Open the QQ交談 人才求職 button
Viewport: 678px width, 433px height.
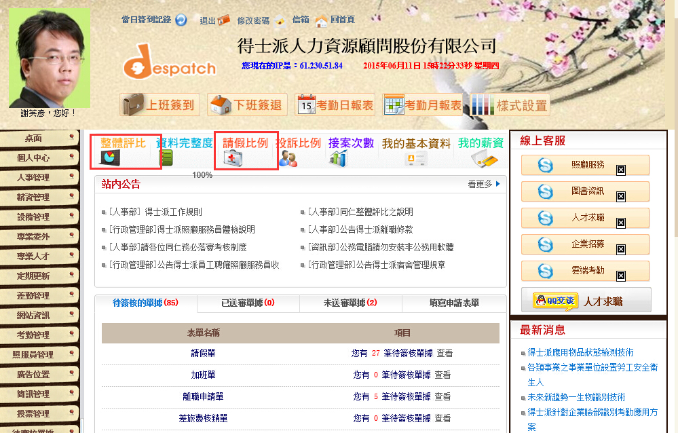[586, 300]
